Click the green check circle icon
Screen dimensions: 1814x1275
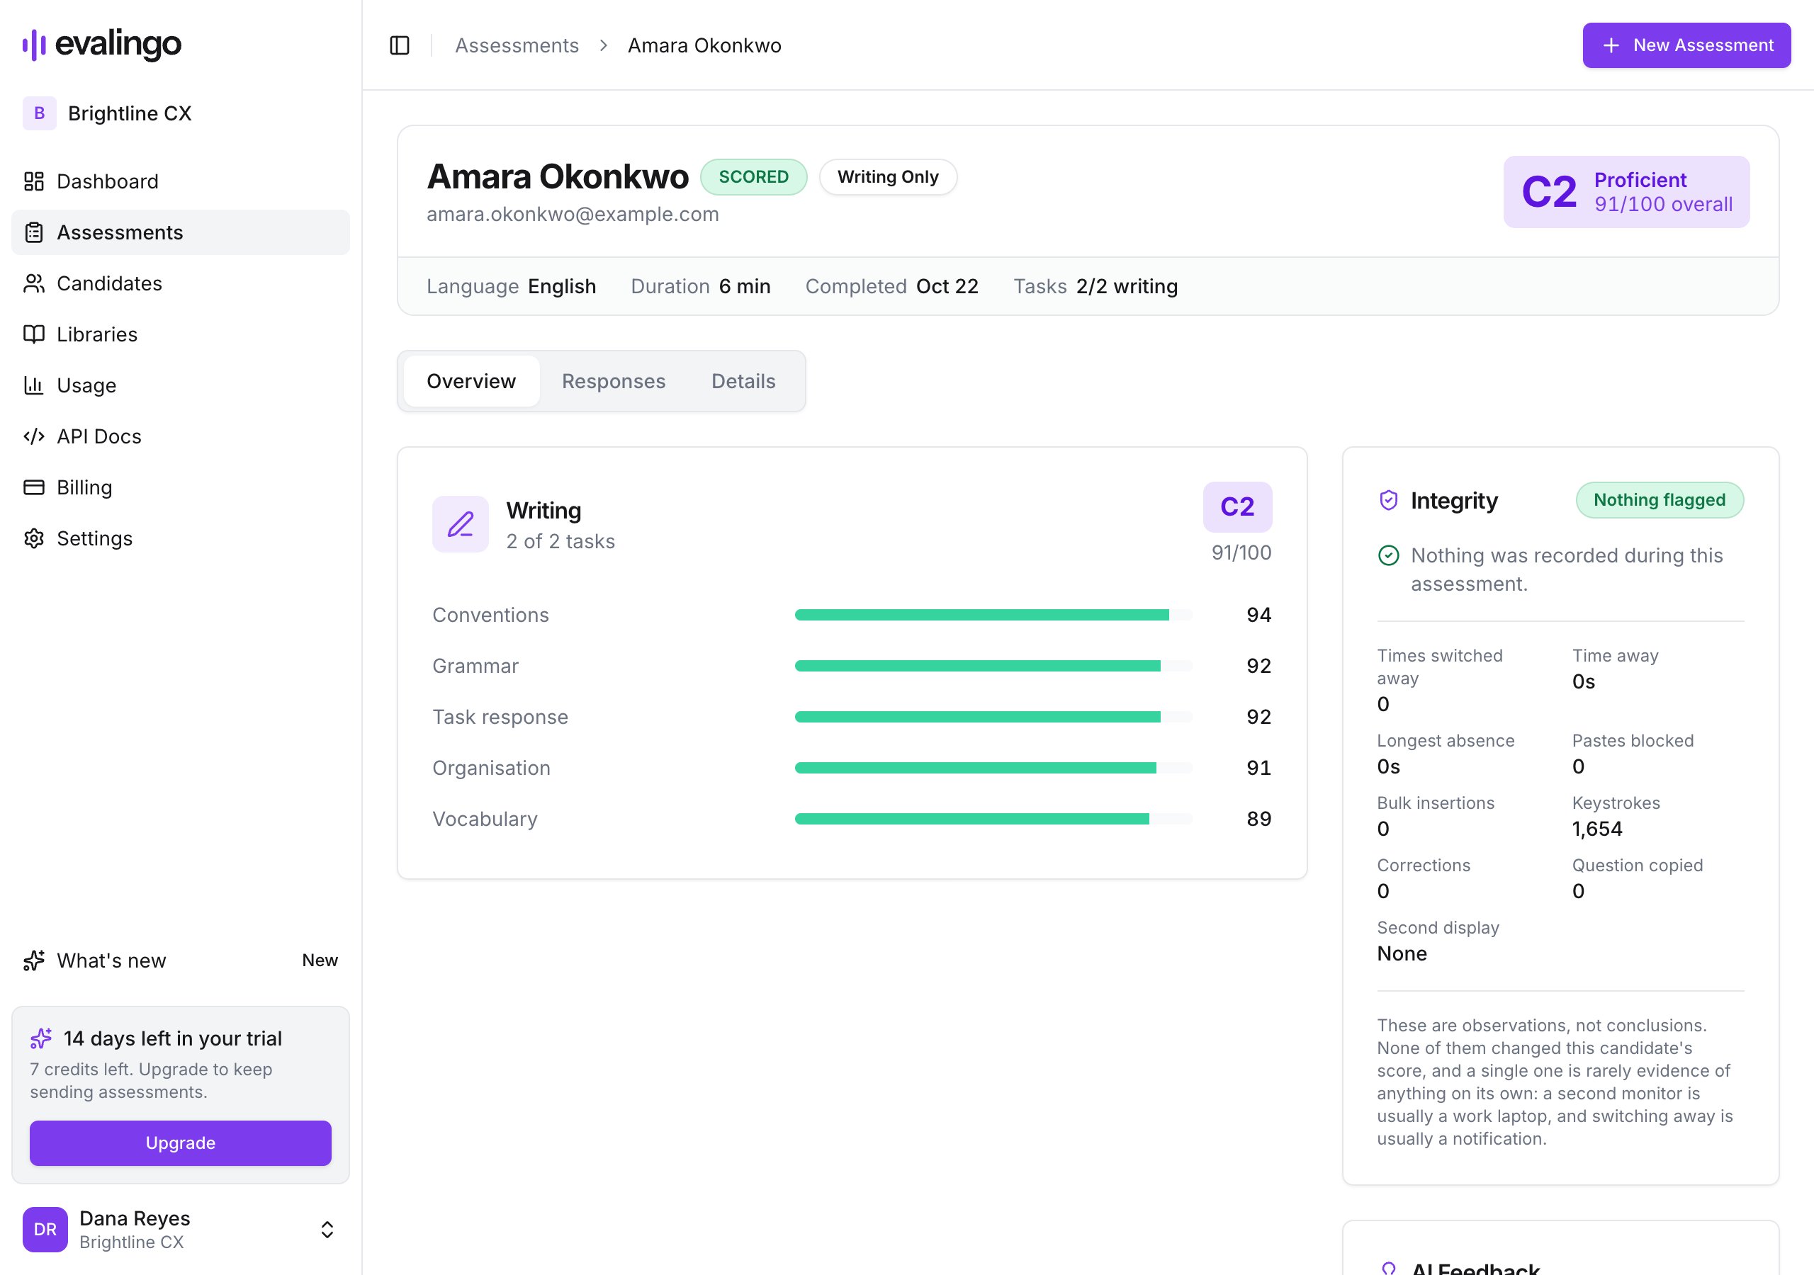coord(1388,555)
